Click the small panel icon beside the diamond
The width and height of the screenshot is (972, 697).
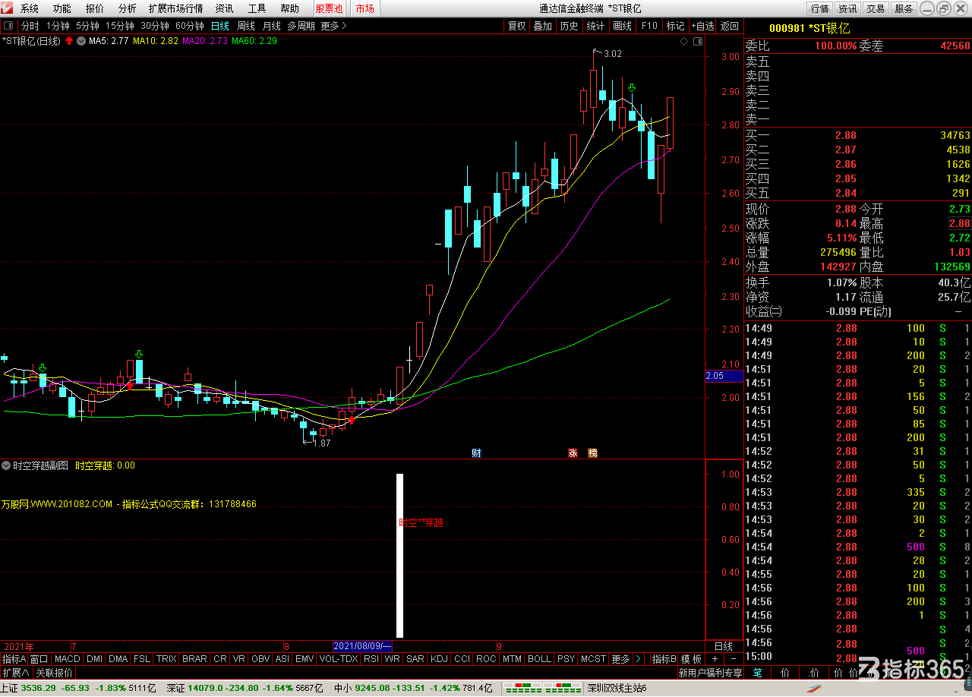696,41
